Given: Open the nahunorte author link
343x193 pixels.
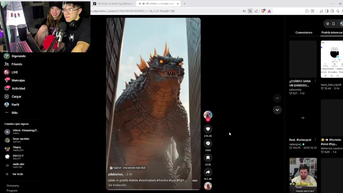Looking at the screenshot, I should 295,90.
